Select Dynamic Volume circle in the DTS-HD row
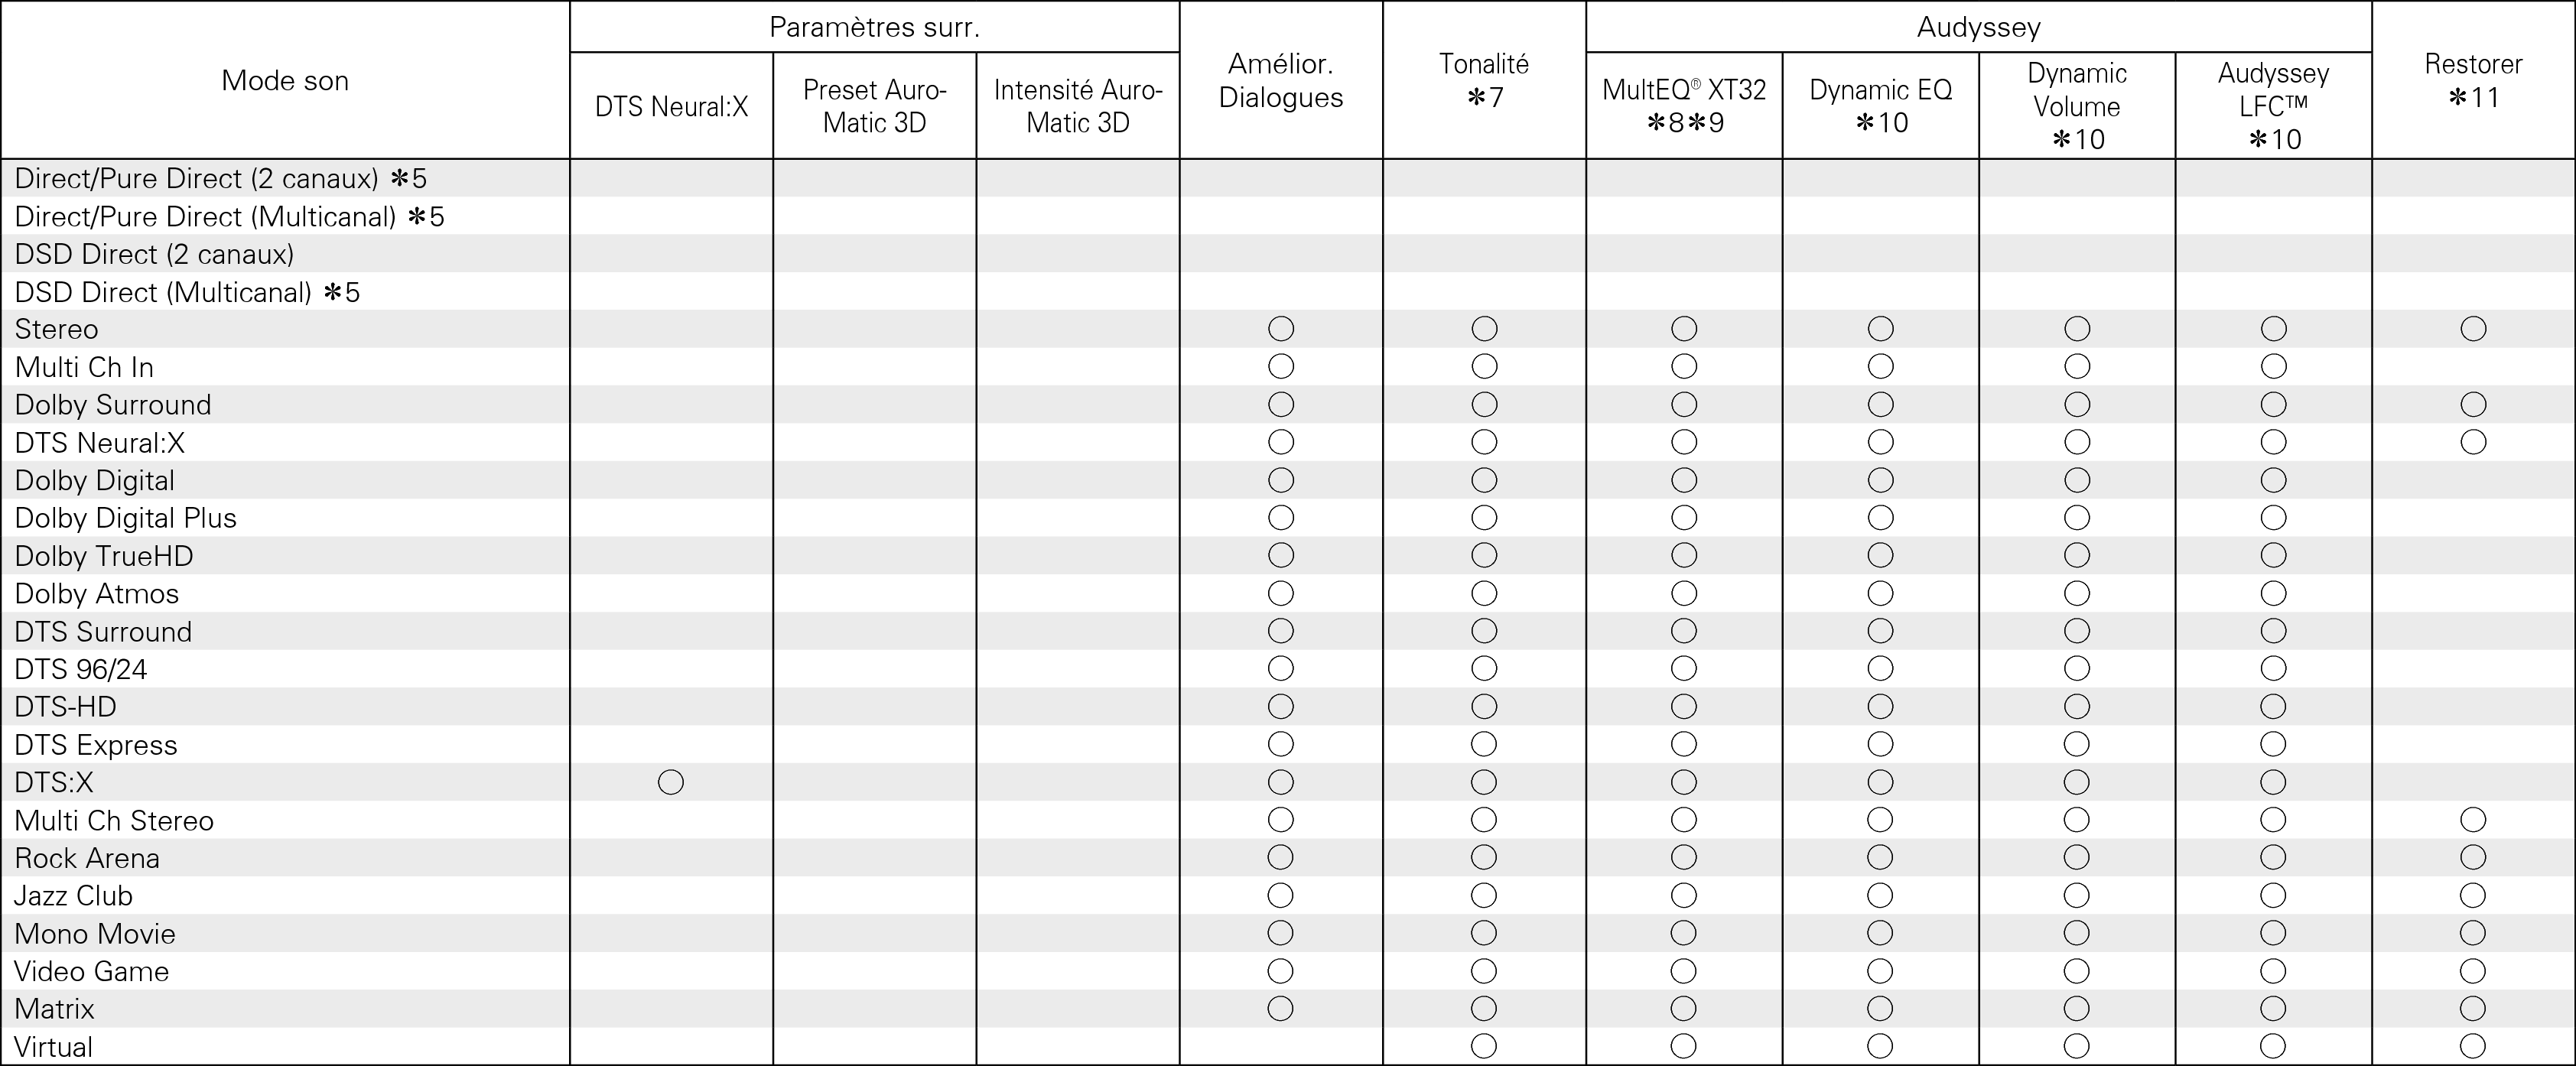The image size is (2576, 1066). coord(2077,707)
